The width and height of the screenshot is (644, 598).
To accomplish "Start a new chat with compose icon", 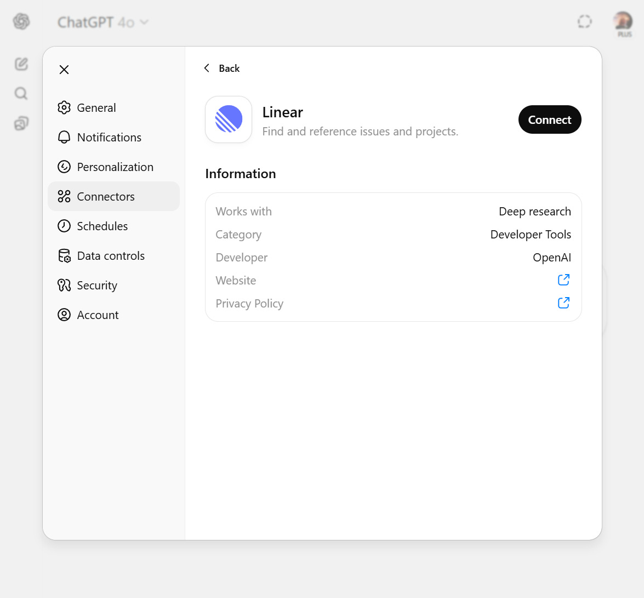I will pos(21,64).
